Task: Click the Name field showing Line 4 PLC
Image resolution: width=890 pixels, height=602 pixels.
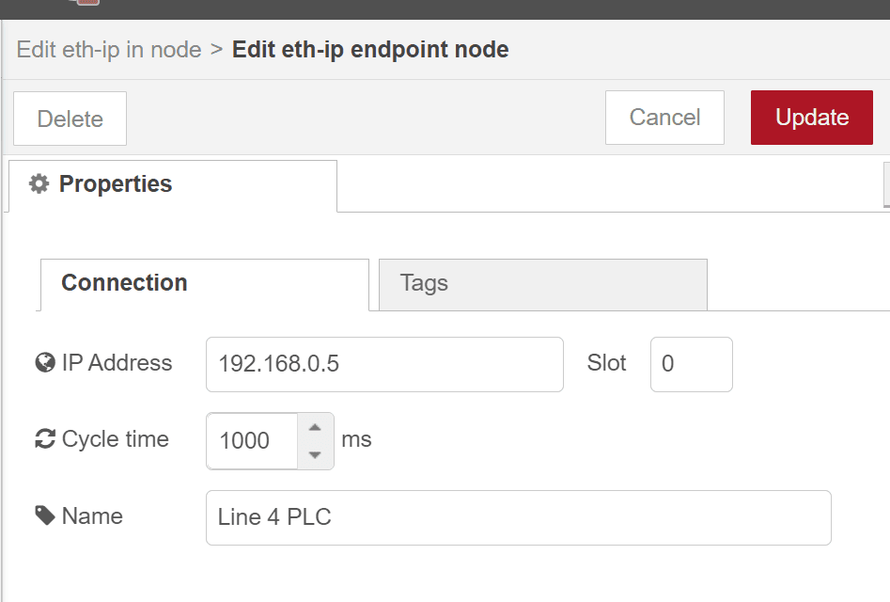Action: pos(517,516)
